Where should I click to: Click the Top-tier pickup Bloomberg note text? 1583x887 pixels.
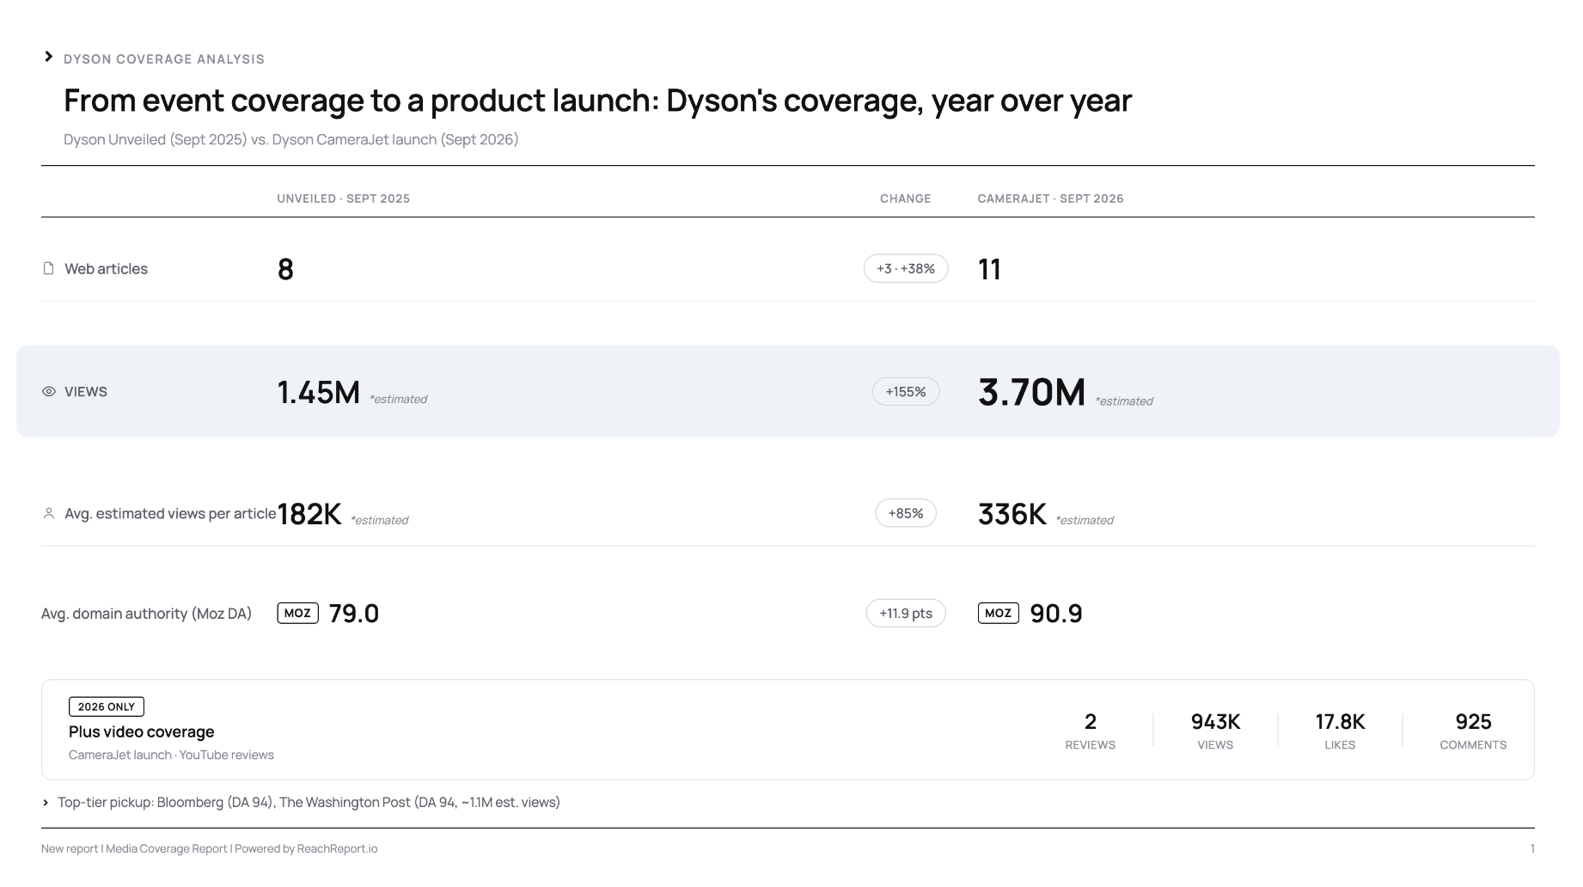(309, 803)
